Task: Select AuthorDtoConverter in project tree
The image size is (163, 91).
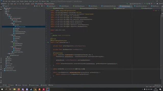Action: click(21, 27)
